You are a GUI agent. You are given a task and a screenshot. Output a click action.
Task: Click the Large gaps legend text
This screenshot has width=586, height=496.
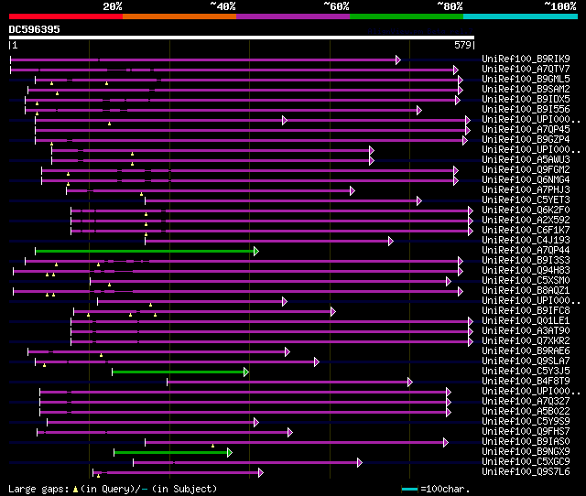[x=113, y=489]
